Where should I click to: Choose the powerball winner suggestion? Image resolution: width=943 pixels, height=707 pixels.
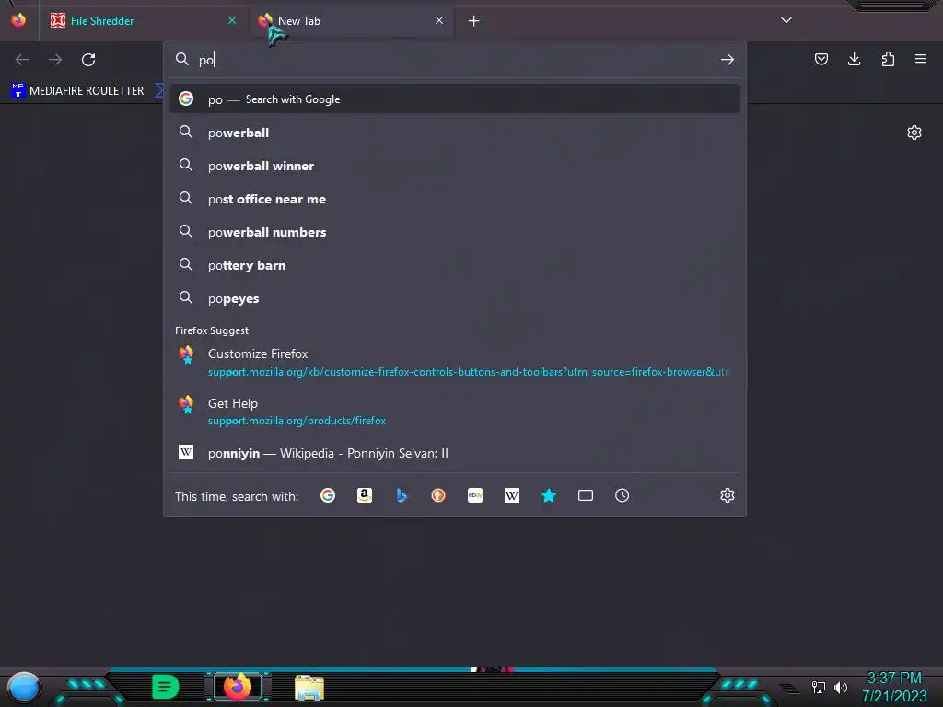455,166
